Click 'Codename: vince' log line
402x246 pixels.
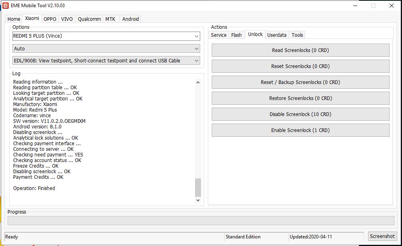(32, 116)
